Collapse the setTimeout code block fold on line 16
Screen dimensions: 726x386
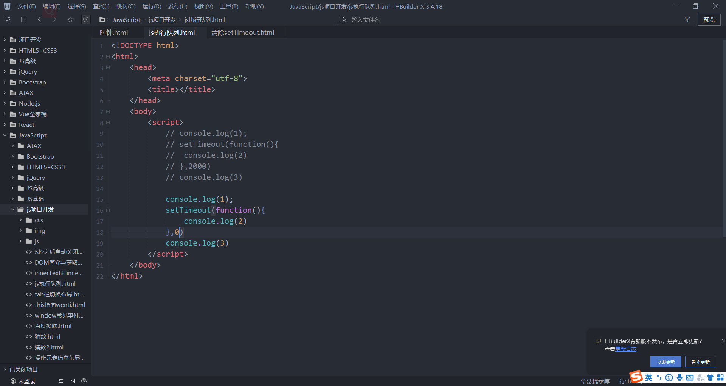(x=108, y=210)
